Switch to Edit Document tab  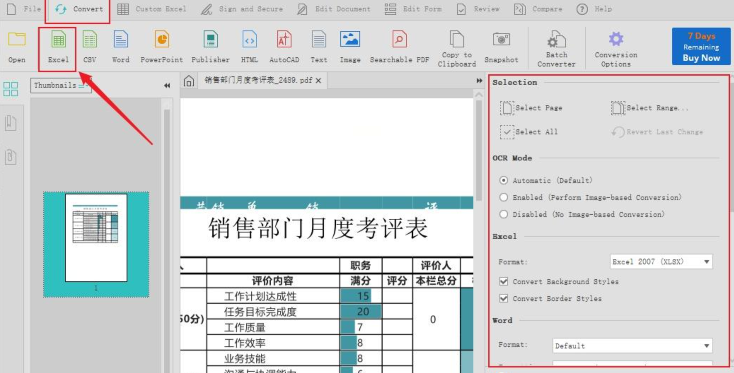(x=334, y=9)
